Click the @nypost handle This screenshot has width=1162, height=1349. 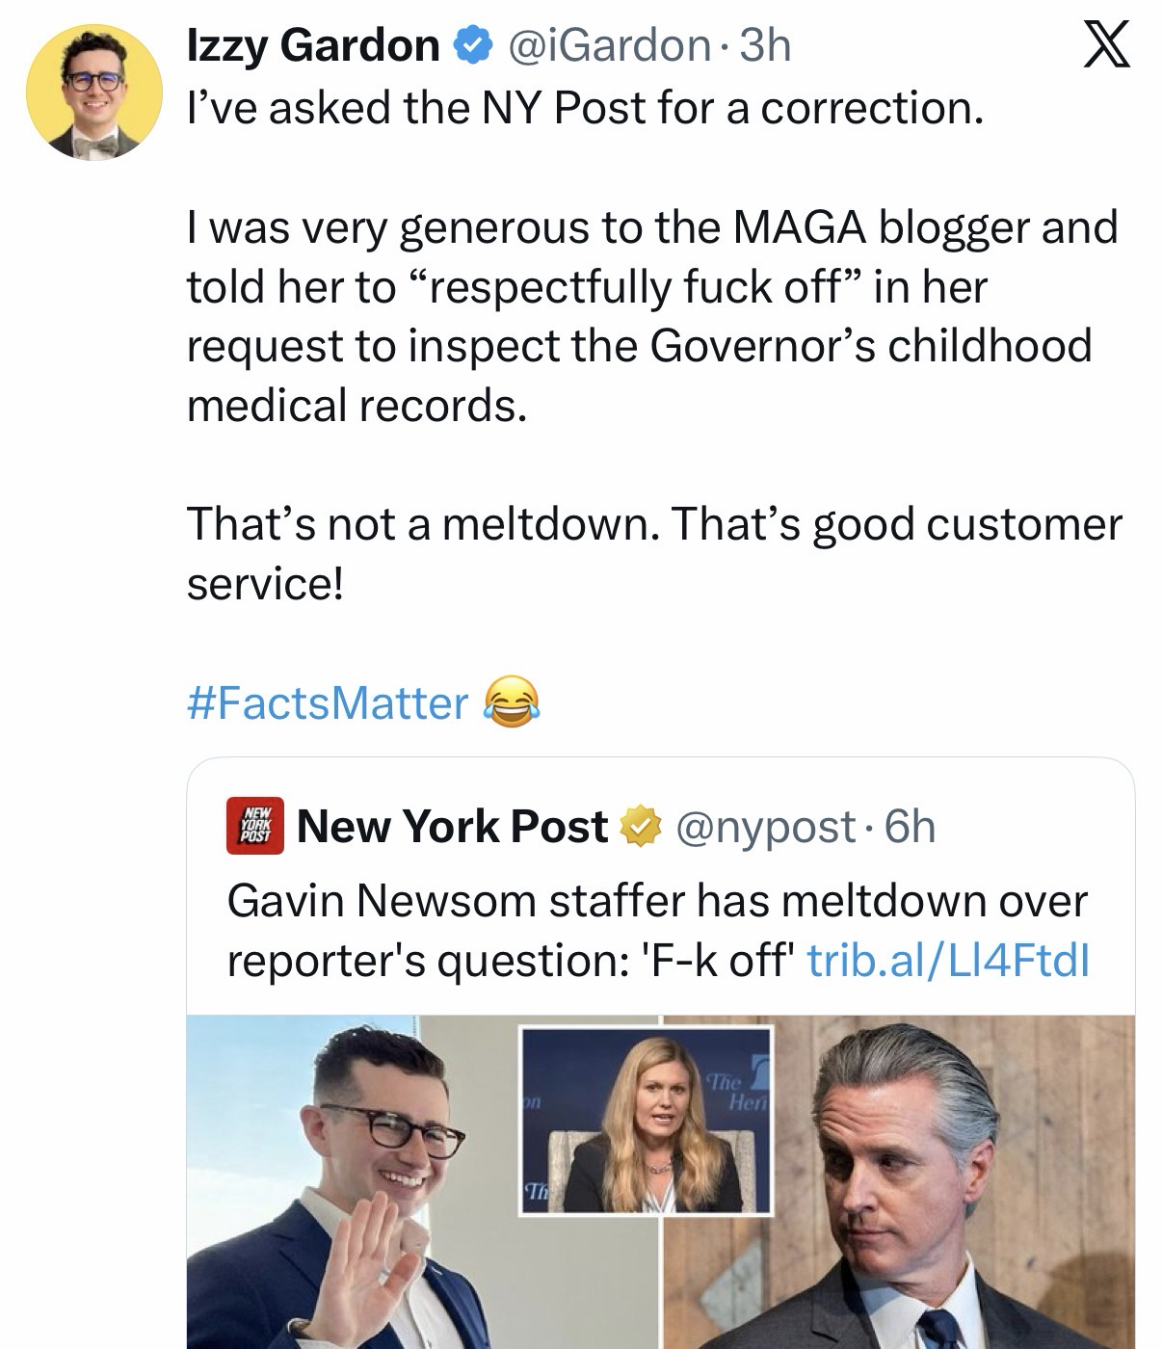tap(766, 827)
